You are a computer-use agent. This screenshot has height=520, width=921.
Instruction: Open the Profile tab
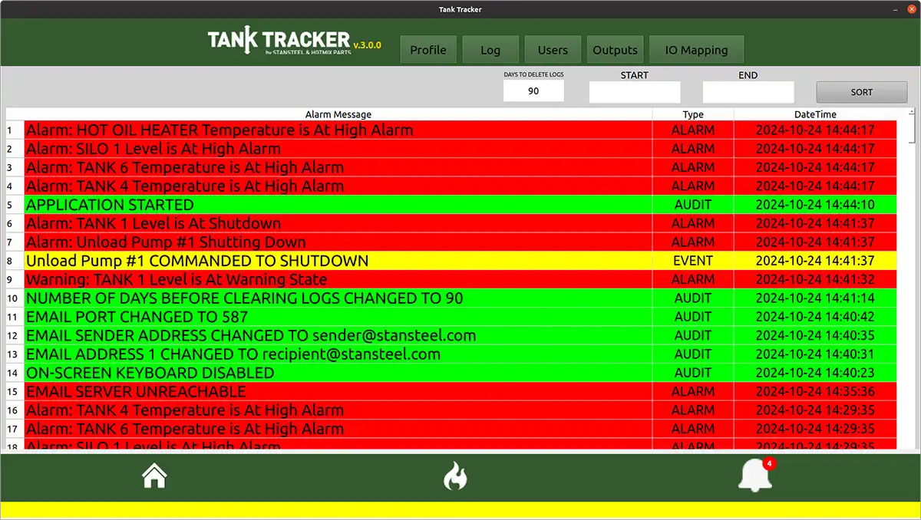[428, 50]
